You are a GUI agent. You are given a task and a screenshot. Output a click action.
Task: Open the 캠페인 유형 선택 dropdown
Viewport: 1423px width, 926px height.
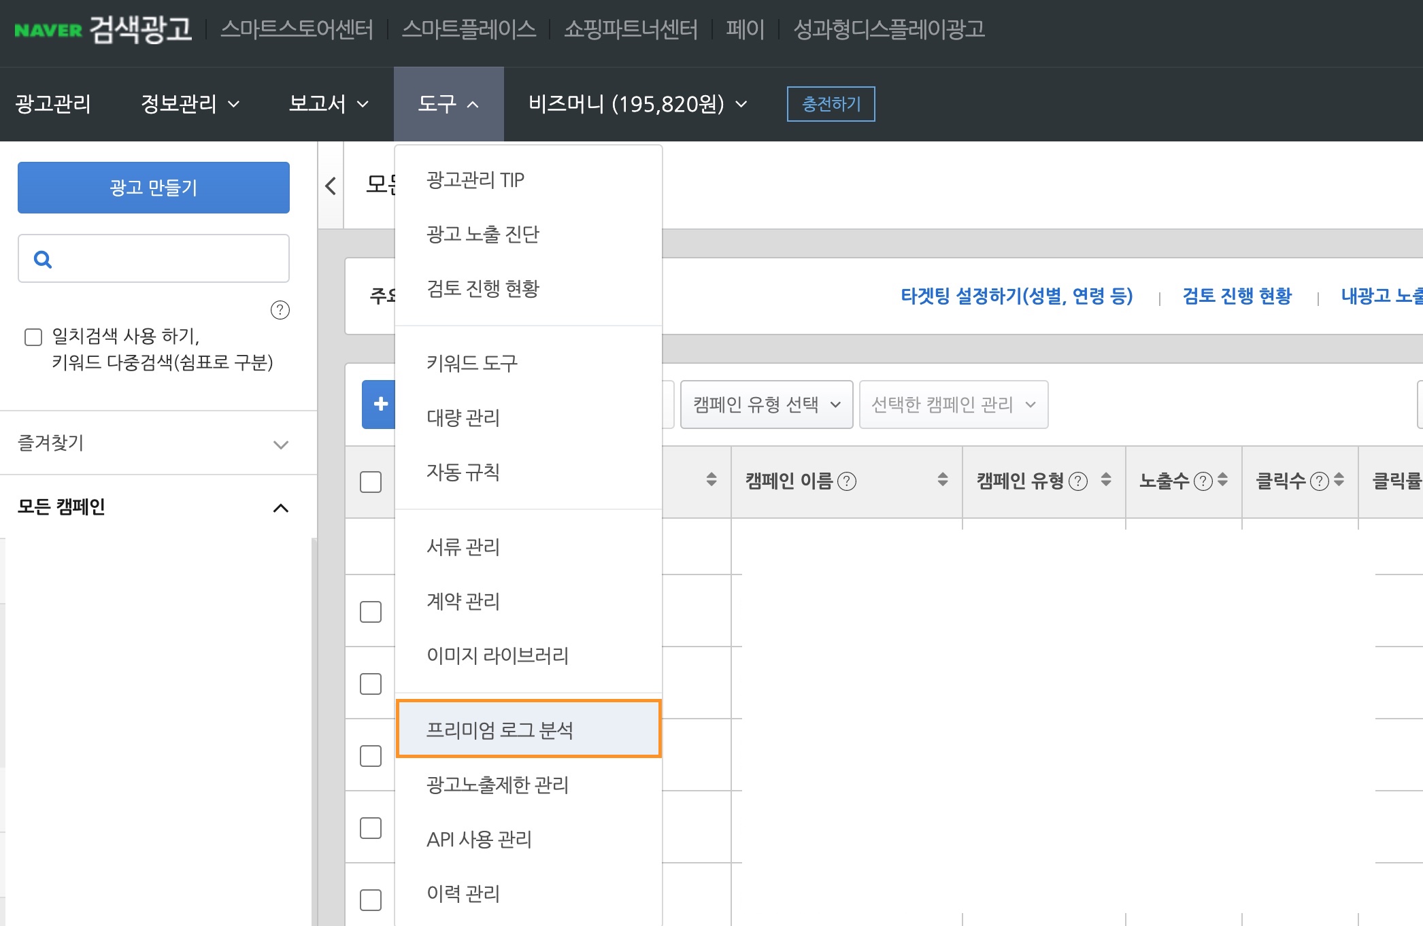766,404
